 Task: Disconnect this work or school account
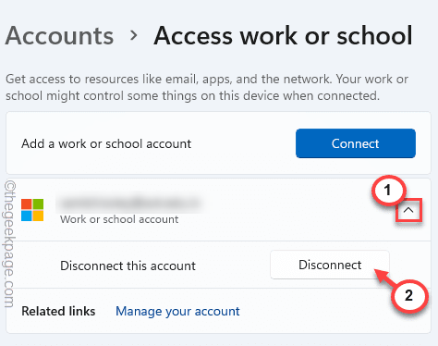coord(330,265)
